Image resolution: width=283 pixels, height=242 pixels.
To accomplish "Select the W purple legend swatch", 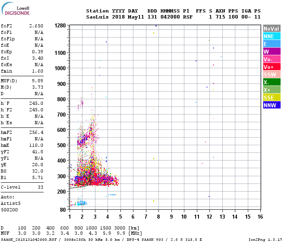I will point(272,52).
